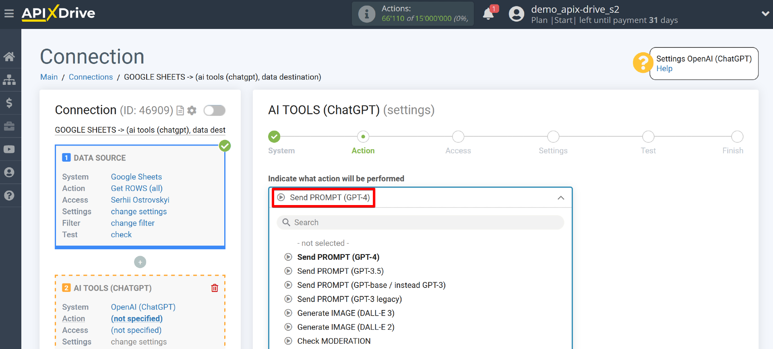Open the YouTube video sidebar icon

9,149
